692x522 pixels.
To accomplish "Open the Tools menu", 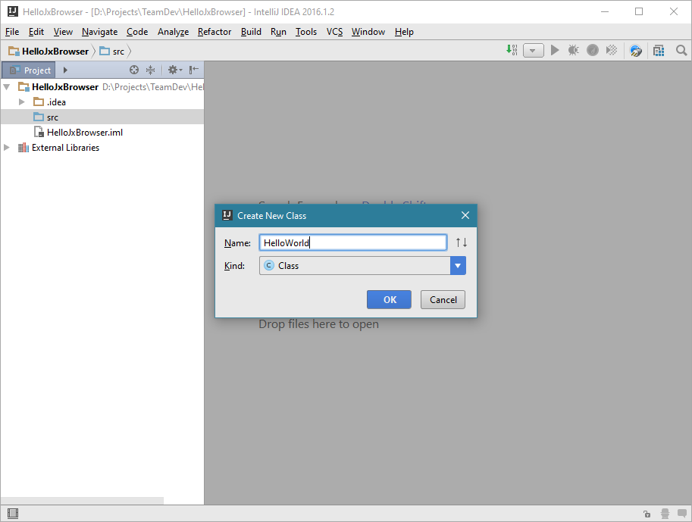I will [x=306, y=32].
